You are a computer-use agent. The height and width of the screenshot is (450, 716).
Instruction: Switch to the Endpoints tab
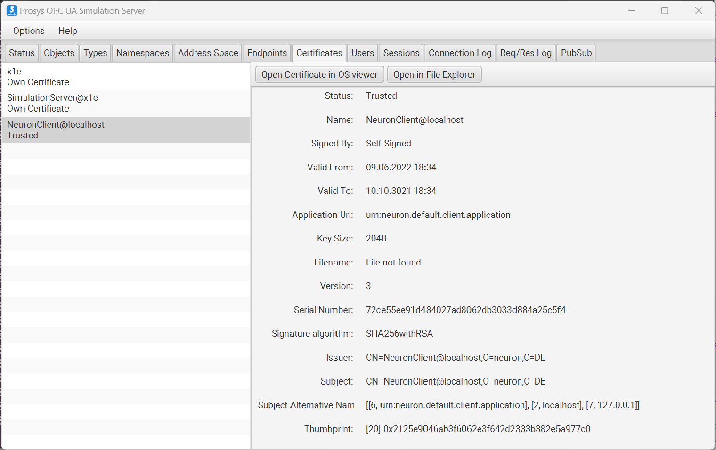(x=267, y=53)
